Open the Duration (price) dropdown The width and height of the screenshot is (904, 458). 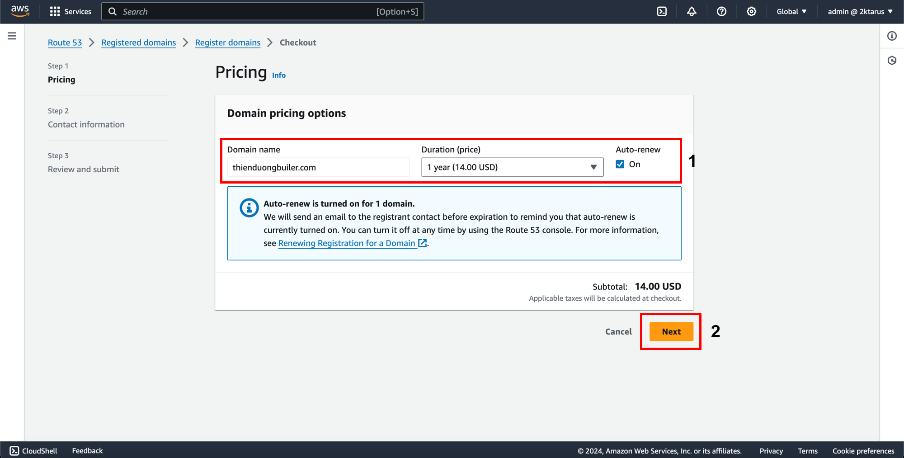tap(513, 167)
